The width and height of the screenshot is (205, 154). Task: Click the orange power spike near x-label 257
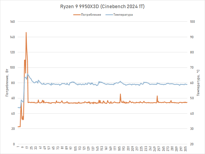pos(157,96)
